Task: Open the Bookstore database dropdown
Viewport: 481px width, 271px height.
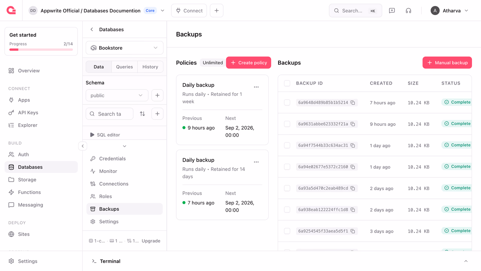Action: pyautogui.click(x=124, y=48)
